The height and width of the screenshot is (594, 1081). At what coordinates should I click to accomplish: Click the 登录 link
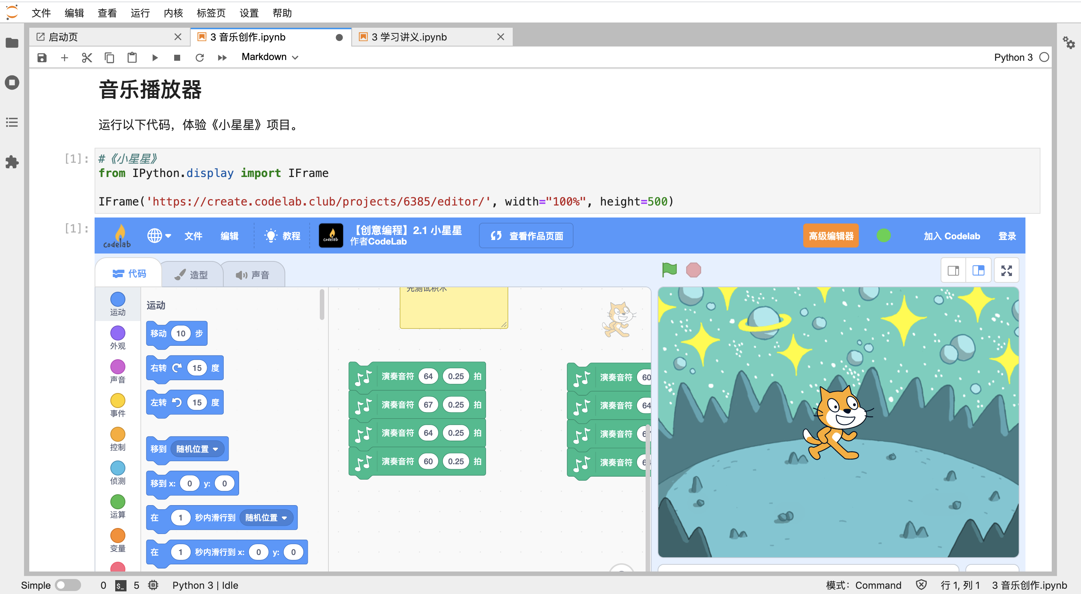1007,236
